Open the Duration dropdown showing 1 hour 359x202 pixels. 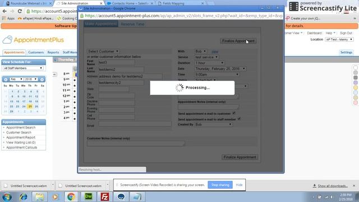[x=209, y=63]
